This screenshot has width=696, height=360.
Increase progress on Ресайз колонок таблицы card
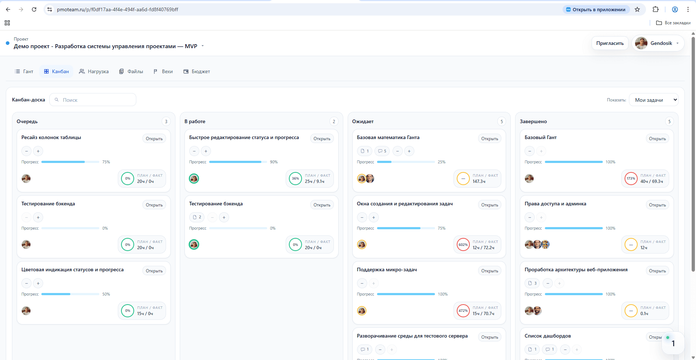pyautogui.click(x=38, y=151)
